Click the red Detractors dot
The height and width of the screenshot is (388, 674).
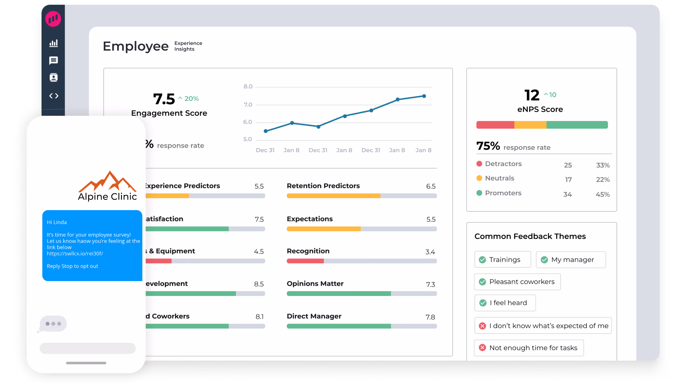click(x=479, y=164)
